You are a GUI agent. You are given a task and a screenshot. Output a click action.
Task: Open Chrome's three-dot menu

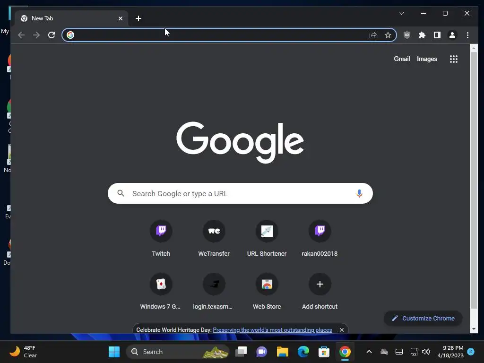point(467,35)
